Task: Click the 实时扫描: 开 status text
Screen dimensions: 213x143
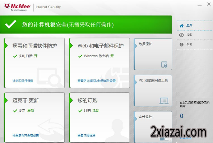Action: tap(28, 56)
